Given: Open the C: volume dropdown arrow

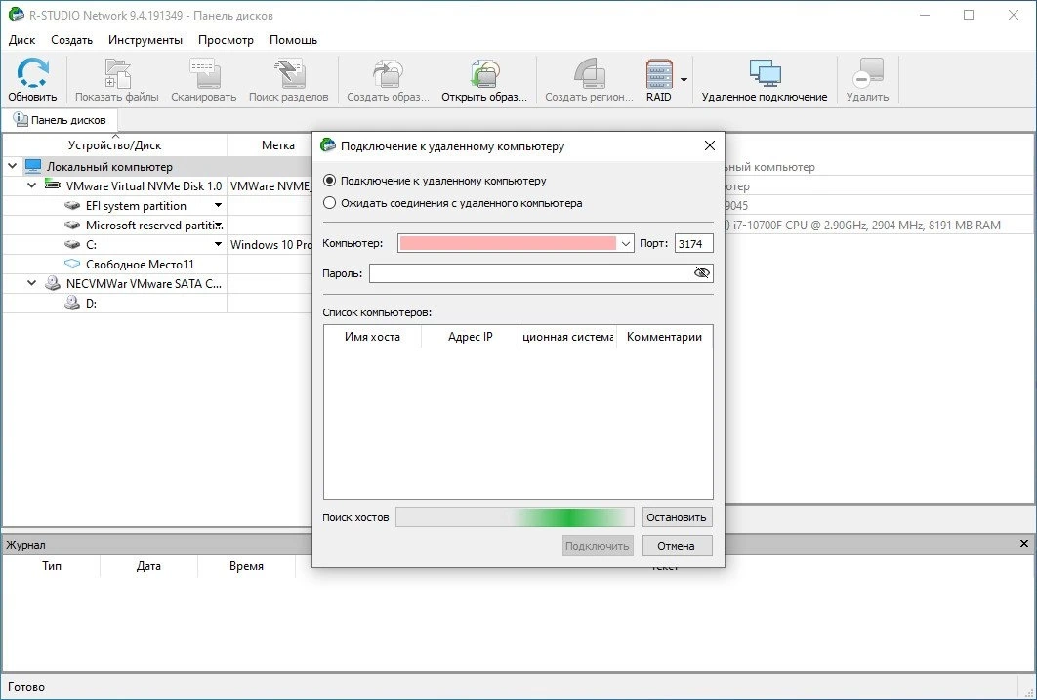Looking at the screenshot, I should pyautogui.click(x=219, y=245).
